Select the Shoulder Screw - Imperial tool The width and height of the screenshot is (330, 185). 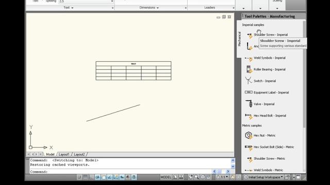click(x=267, y=34)
